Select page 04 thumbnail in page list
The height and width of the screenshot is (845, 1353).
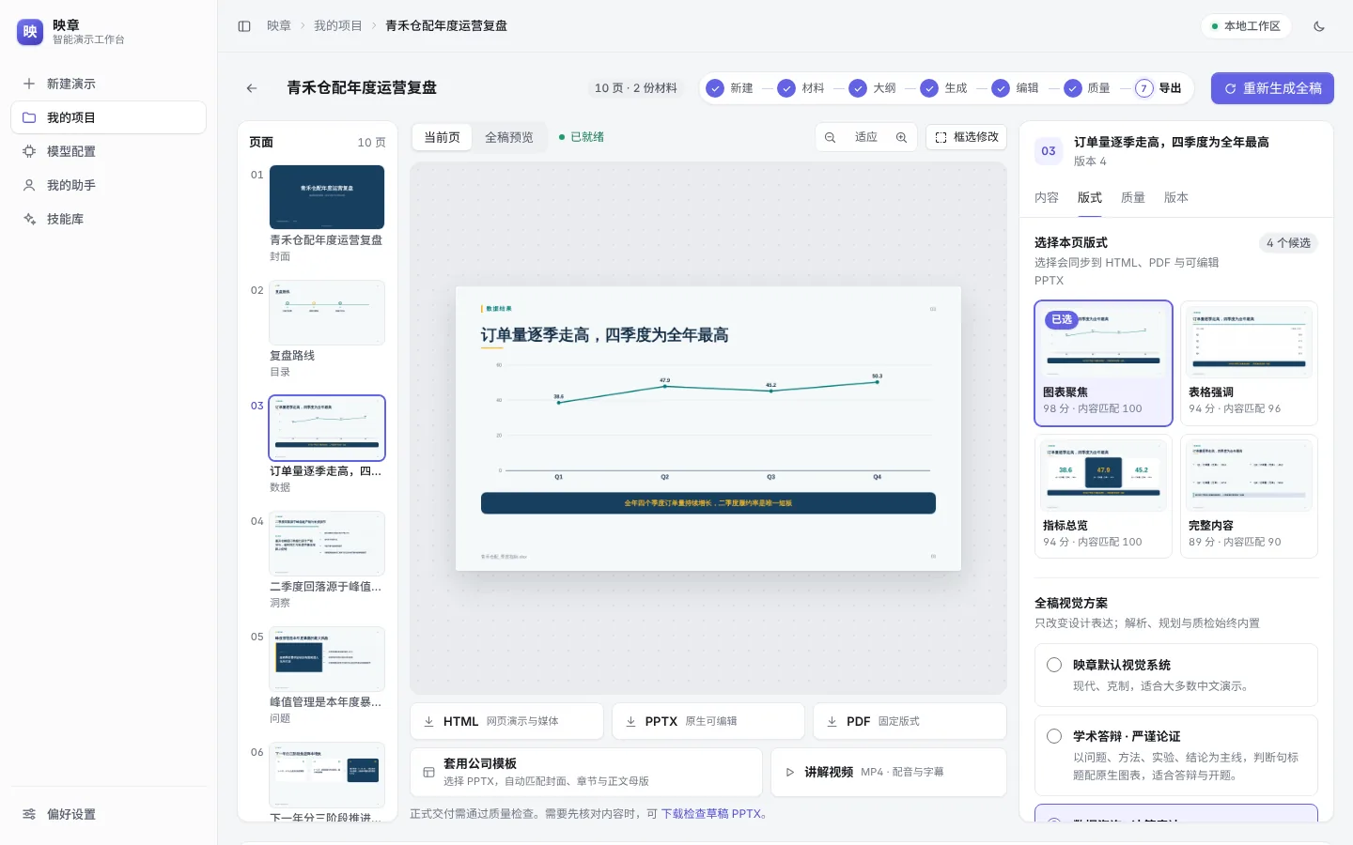coord(327,544)
